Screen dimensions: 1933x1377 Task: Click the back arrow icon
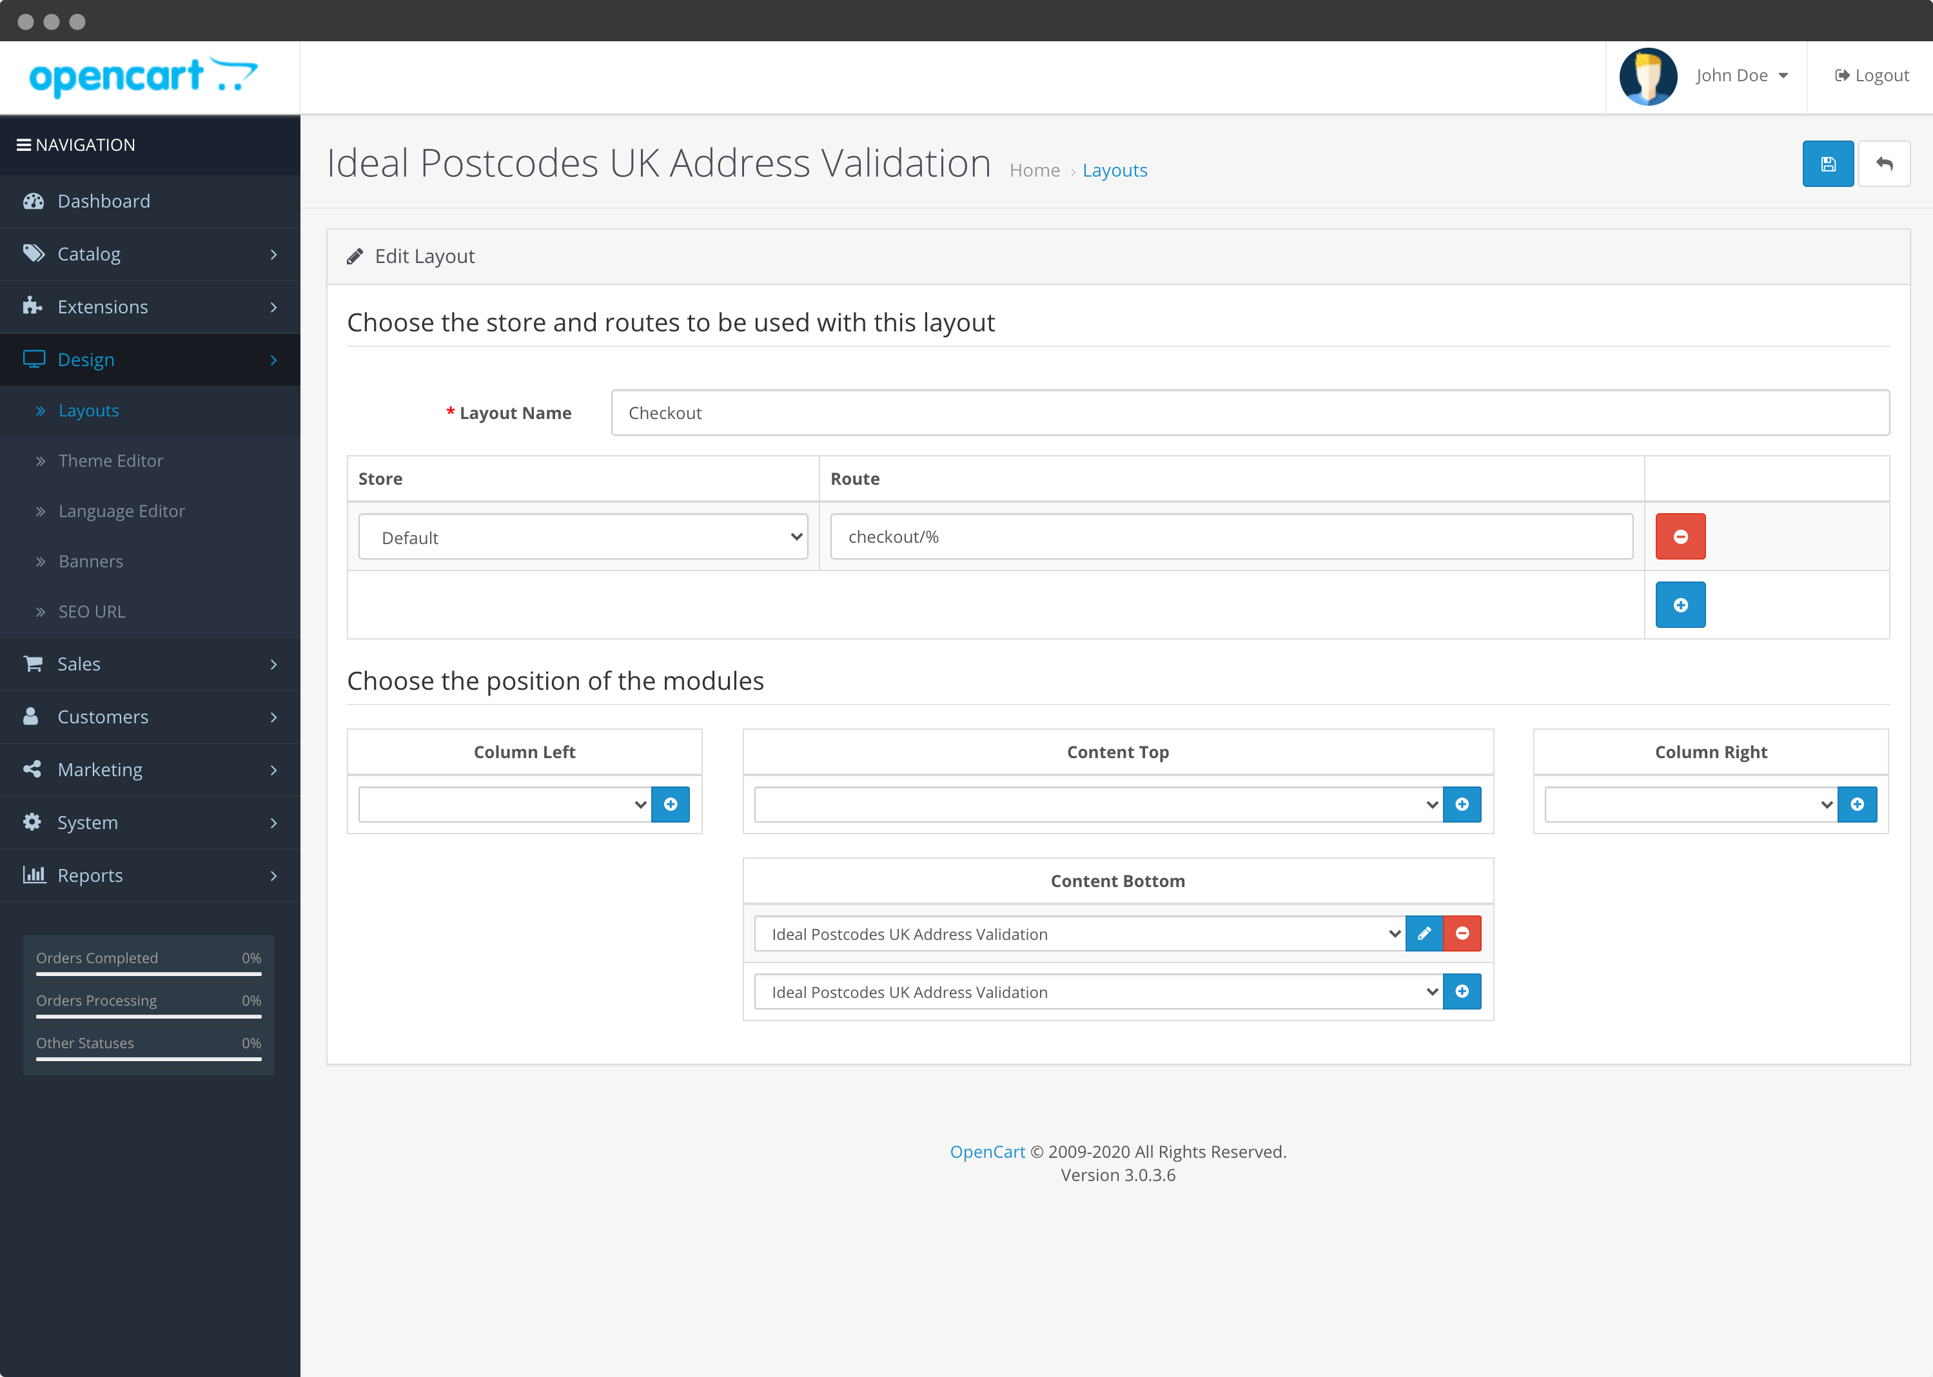(x=1884, y=162)
